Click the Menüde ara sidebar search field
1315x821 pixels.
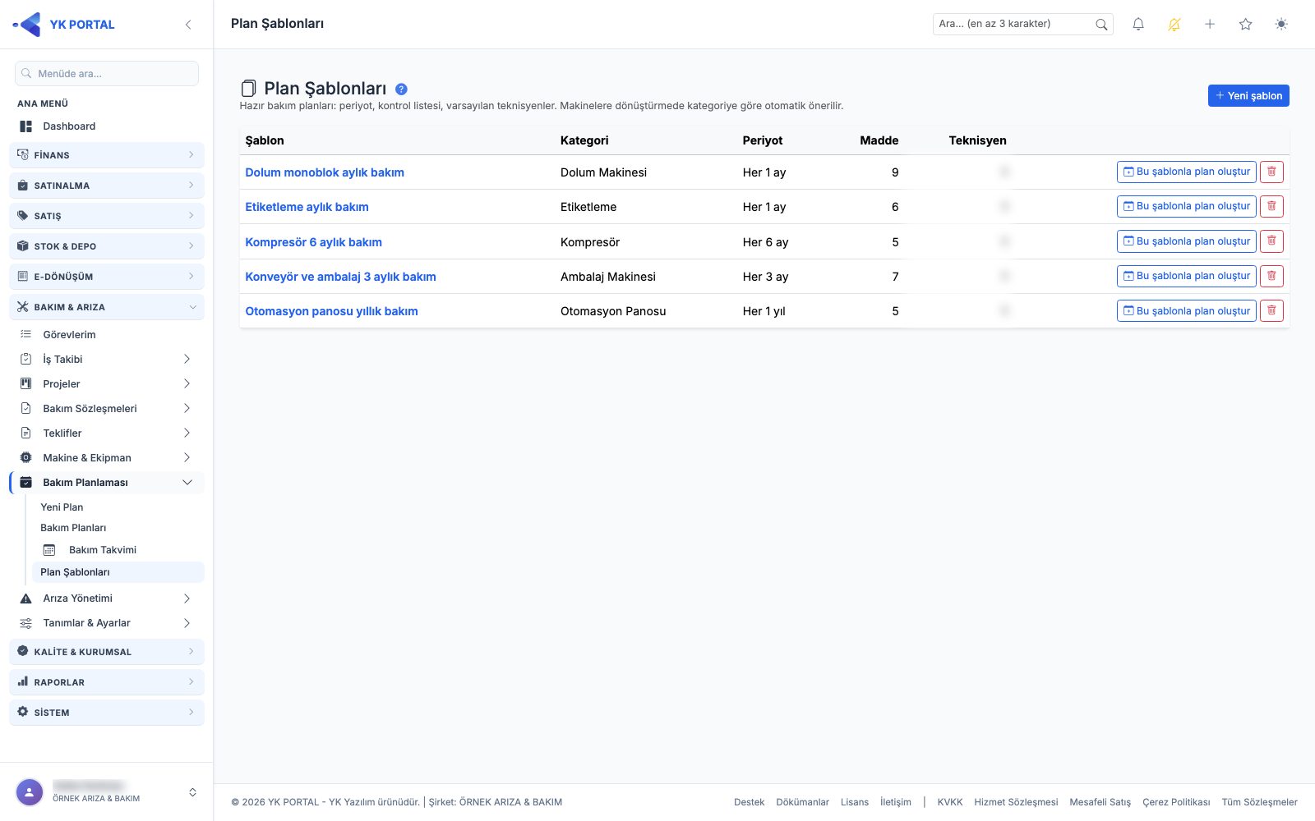107,74
